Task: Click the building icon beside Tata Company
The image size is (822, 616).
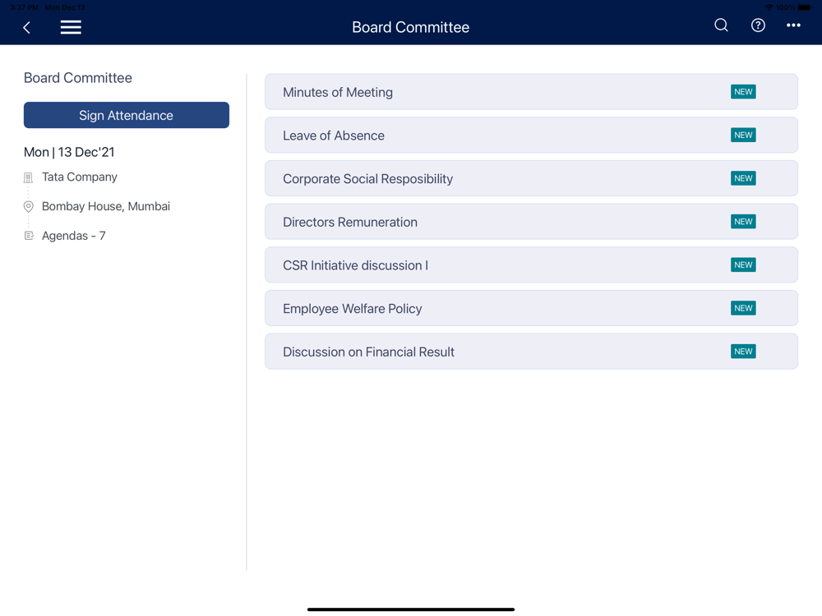Action: coord(29,177)
